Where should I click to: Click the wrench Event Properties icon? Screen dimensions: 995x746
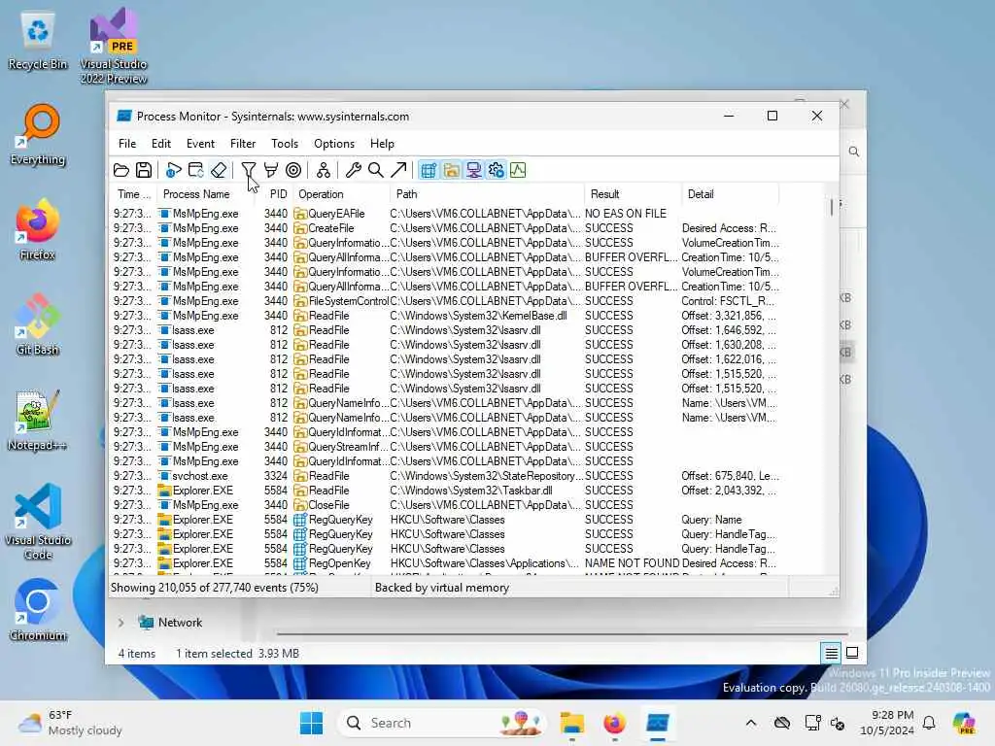coord(354,170)
